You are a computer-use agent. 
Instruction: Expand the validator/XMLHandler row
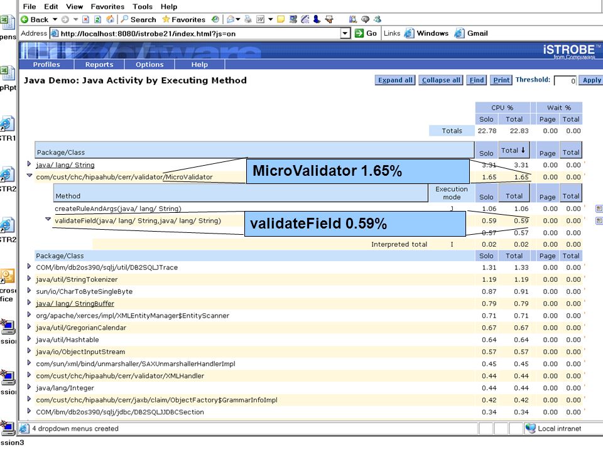29,375
